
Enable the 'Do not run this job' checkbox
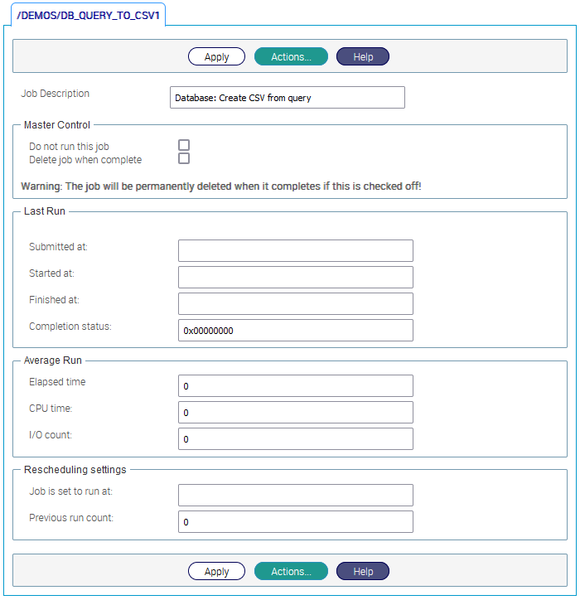184,145
